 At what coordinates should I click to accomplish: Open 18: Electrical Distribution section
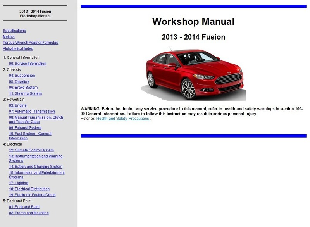pyautogui.click(x=29, y=189)
